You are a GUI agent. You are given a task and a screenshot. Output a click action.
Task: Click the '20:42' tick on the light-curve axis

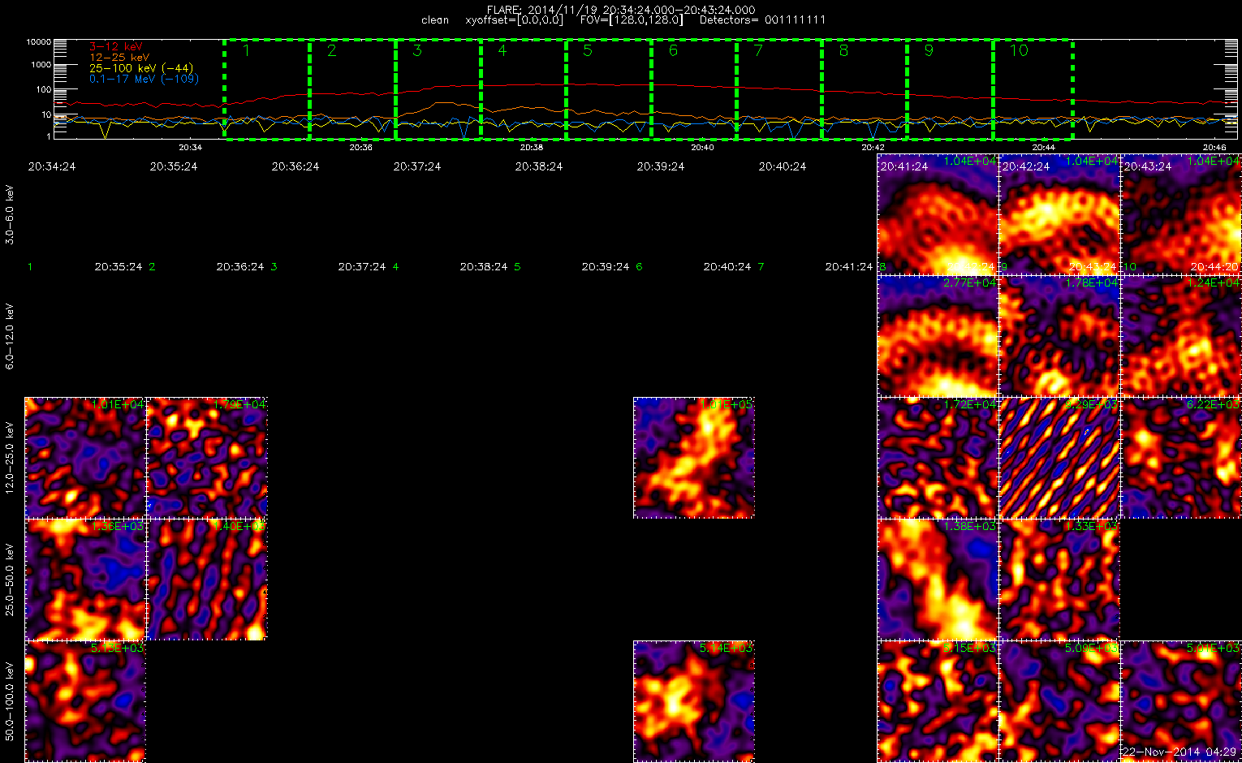[873, 147]
